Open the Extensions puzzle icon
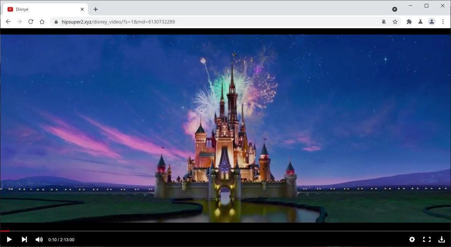The image size is (451, 247). pyautogui.click(x=409, y=22)
